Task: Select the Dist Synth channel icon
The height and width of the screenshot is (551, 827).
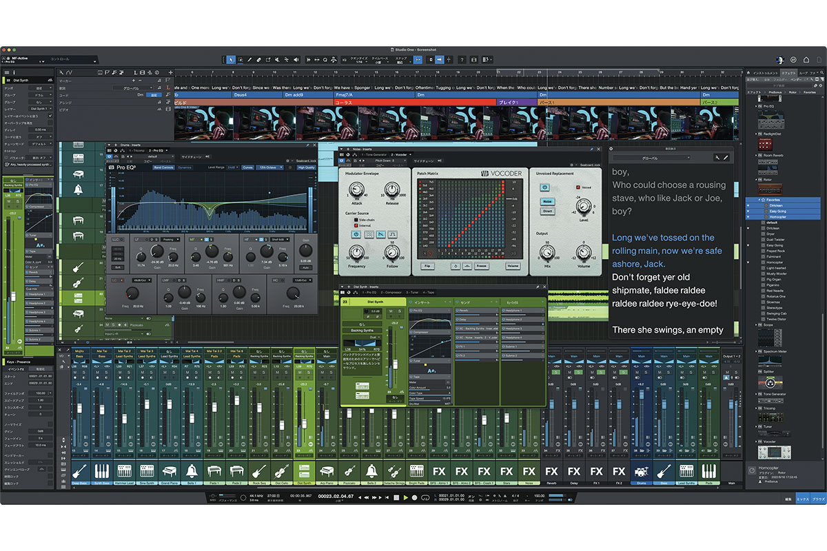Action: click(x=304, y=472)
